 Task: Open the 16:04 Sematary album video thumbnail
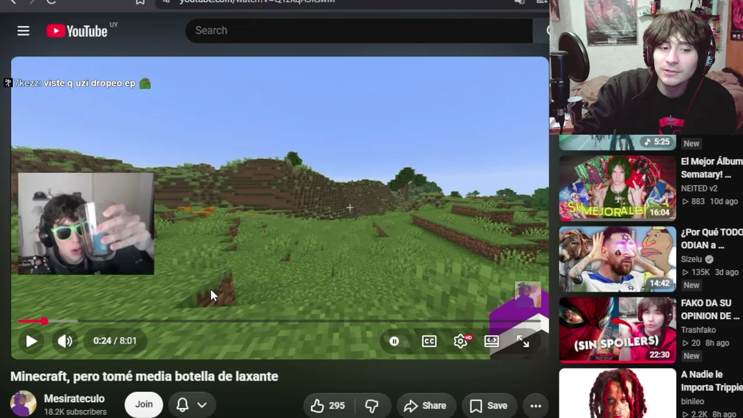pos(618,188)
